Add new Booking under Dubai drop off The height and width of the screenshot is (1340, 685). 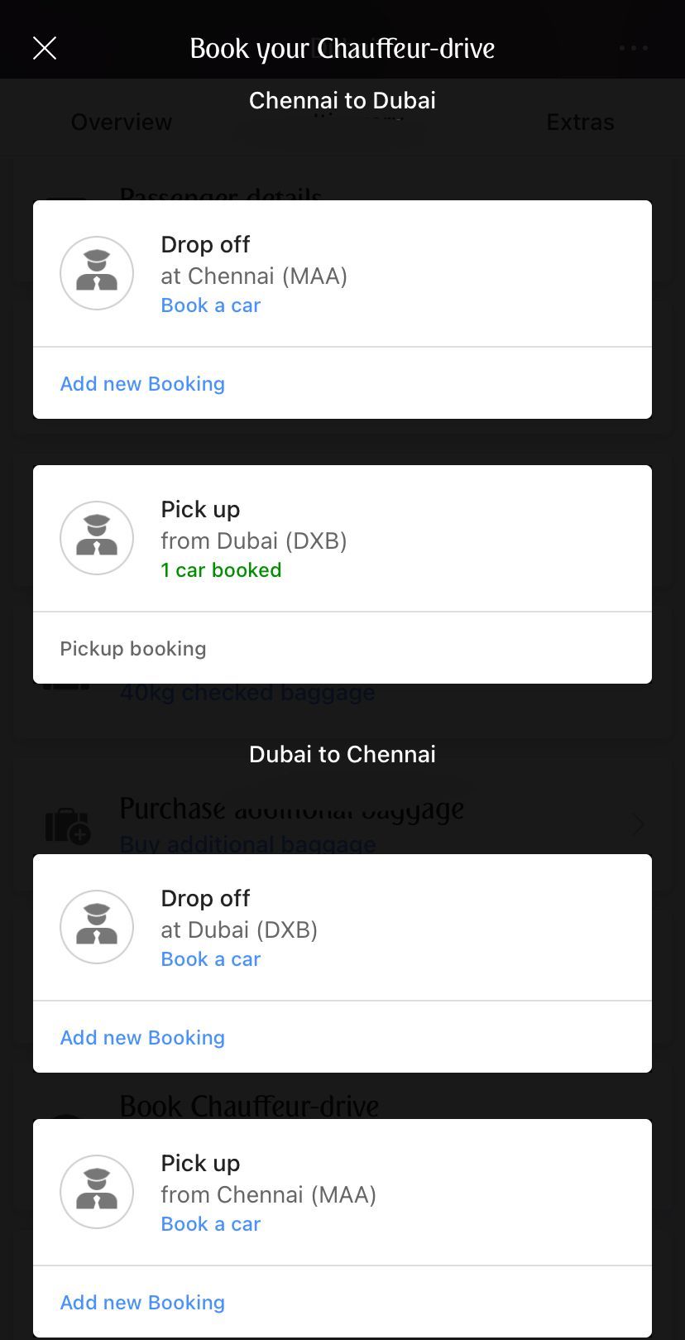point(142,1037)
